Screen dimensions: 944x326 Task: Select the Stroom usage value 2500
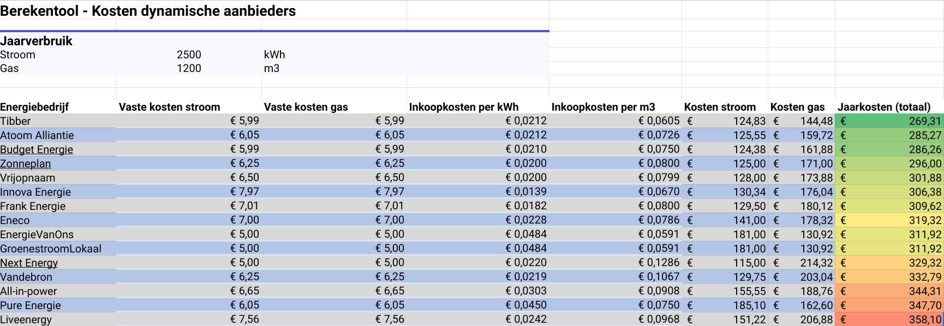coord(189,55)
